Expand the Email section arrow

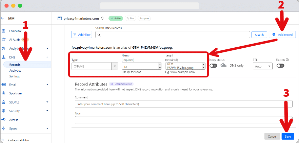[x=47, y=85]
